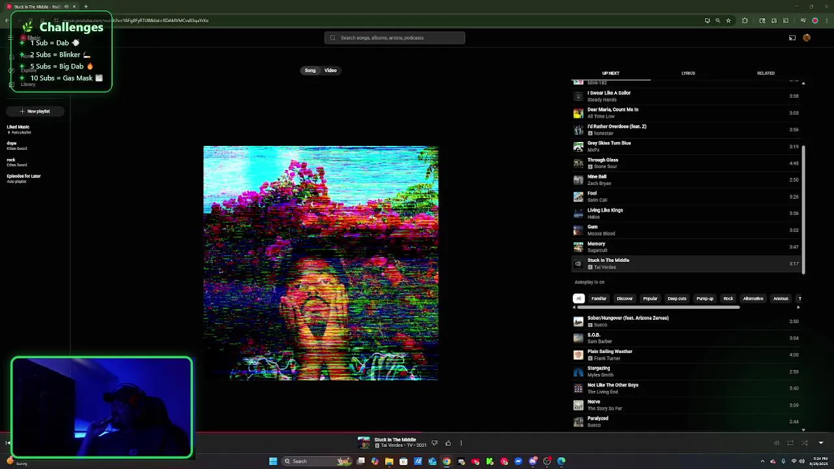Click cast icon in YouTube Music header
834x469 pixels.
point(792,38)
